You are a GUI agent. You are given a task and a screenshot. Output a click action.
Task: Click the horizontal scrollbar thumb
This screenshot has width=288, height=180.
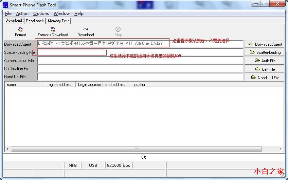point(136,149)
